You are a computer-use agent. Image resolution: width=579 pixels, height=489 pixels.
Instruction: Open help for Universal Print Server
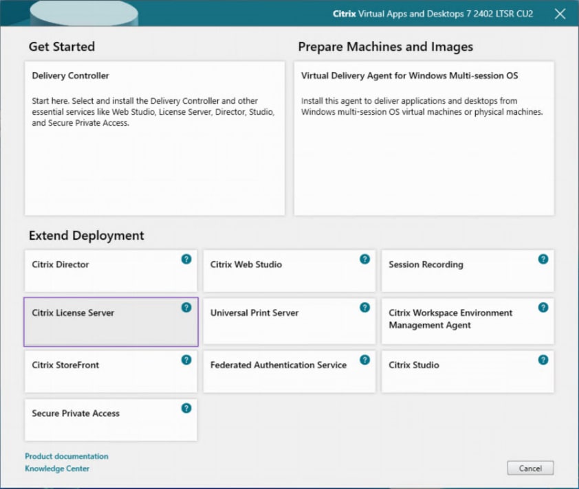pyautogui.click(x=365, y=308)
